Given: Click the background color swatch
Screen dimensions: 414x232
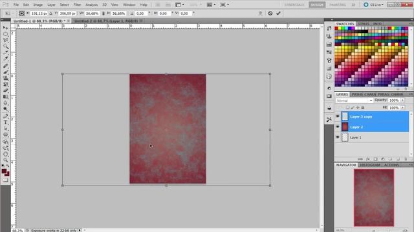Looking at the screenshot, I should click(8, 174).
